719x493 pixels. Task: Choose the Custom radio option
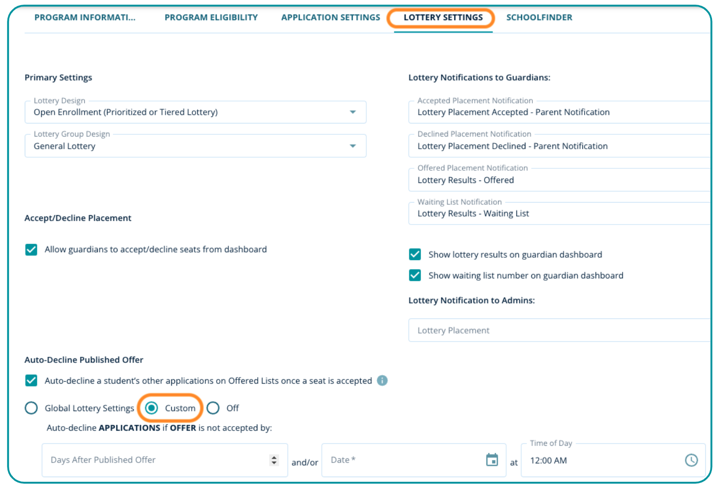tap(152, 408)
